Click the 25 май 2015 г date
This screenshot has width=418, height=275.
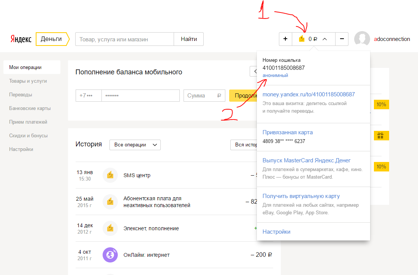85,202
